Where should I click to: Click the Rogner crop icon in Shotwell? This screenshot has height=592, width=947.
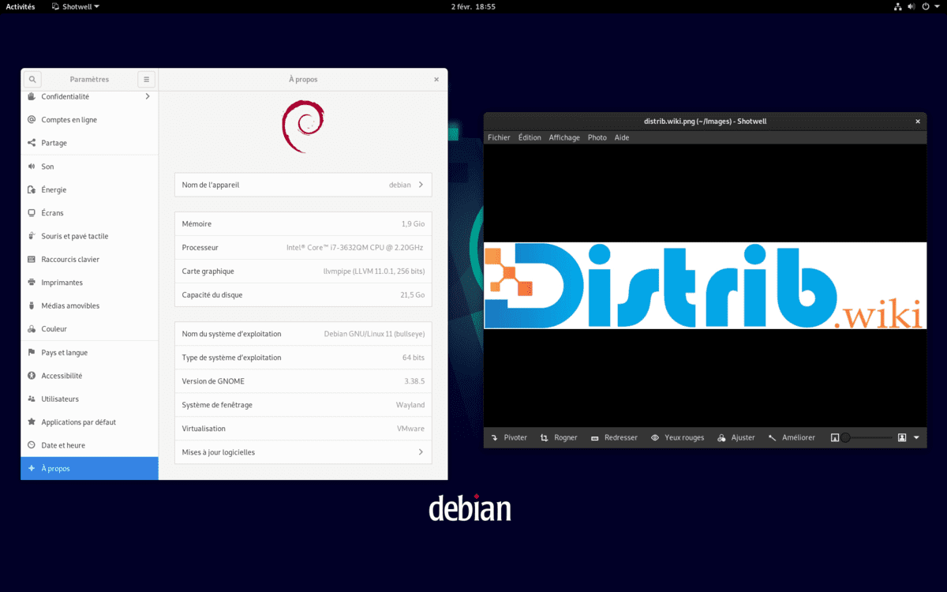click(545, 437)
